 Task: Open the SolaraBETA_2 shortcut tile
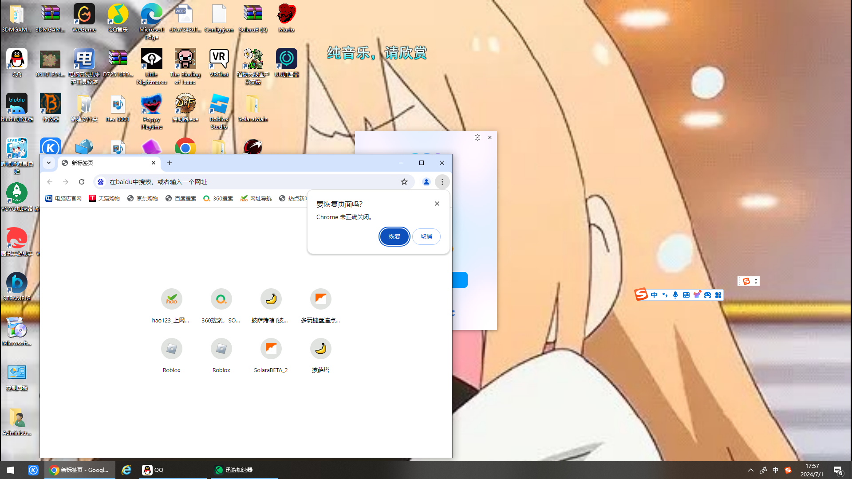(x=271, y=355)
